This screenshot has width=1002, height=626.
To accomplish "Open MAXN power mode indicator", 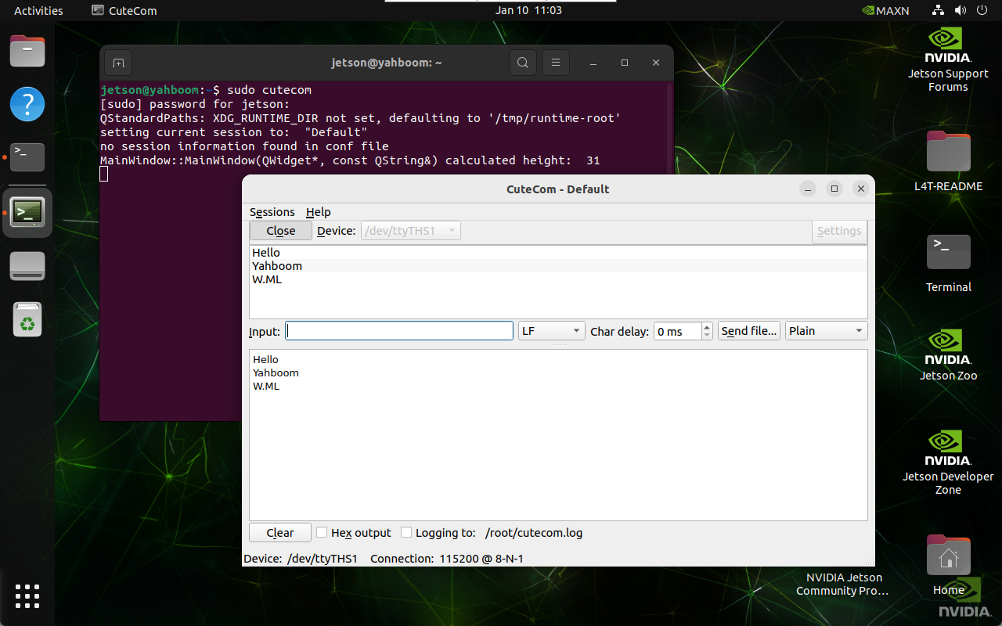I will click(885, 10).
